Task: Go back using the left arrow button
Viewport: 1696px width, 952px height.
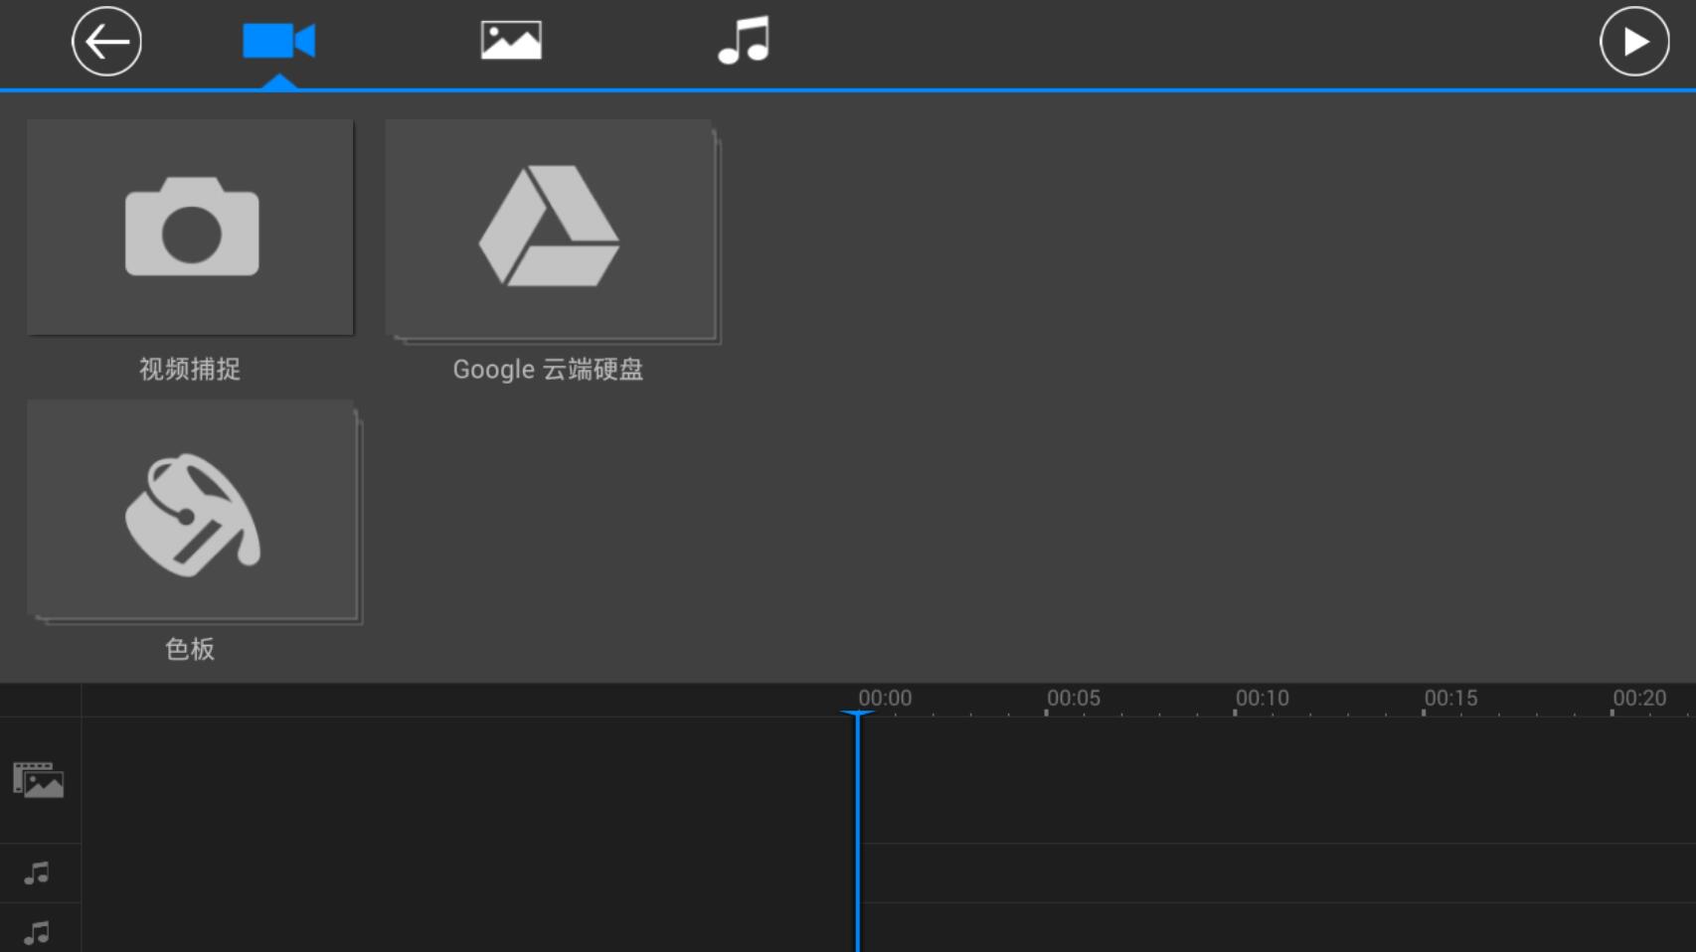Action: click(x=106, y=42)
